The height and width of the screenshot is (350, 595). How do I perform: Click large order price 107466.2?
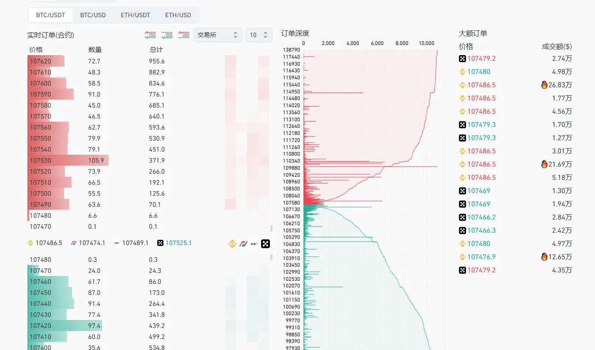(x=481, y=217)
